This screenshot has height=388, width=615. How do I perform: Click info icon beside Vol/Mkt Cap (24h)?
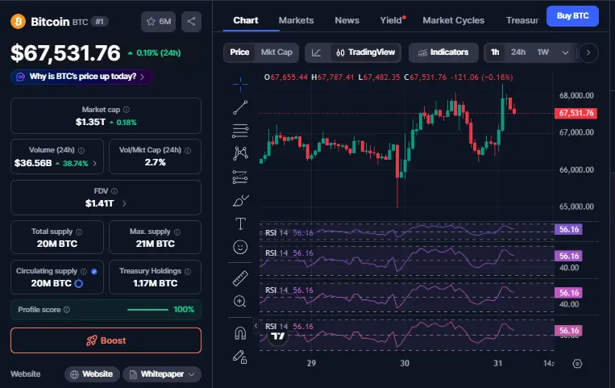point(188,150)
